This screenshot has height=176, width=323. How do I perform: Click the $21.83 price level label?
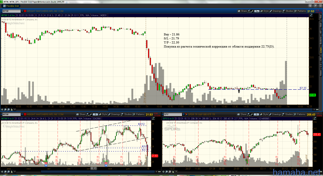[303, 88]
